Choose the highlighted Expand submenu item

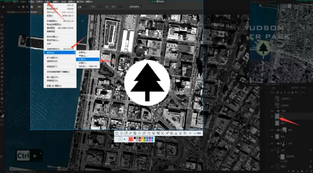88,59
